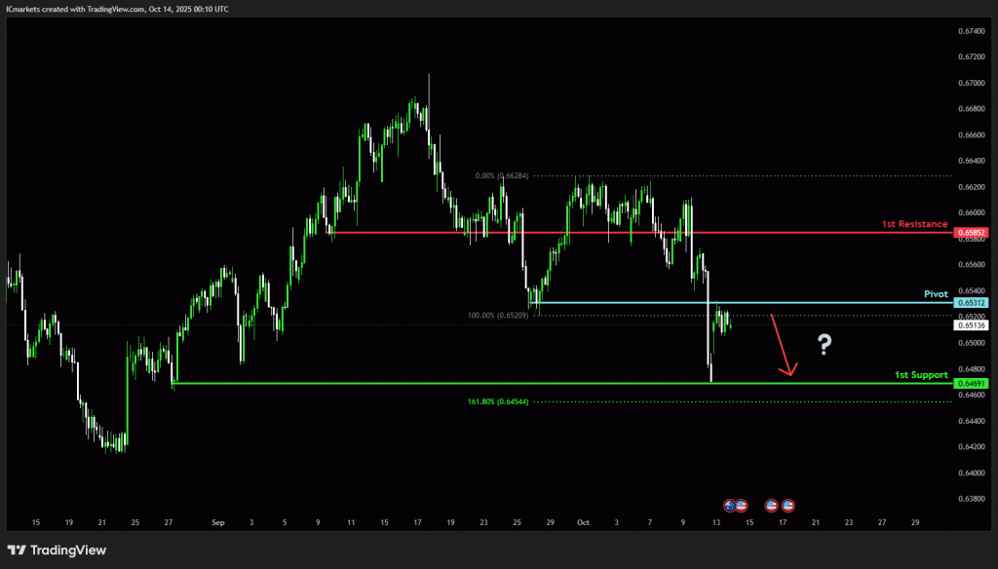This screenshot has width=998, height=569.
Task: Click the red 0.65852 price tag
Action: [972, 233]
